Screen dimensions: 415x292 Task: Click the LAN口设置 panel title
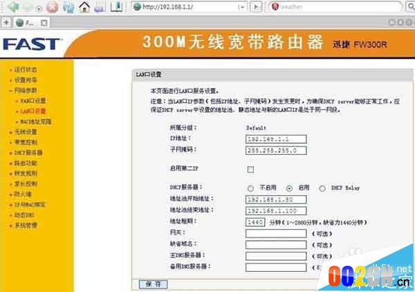149,75
